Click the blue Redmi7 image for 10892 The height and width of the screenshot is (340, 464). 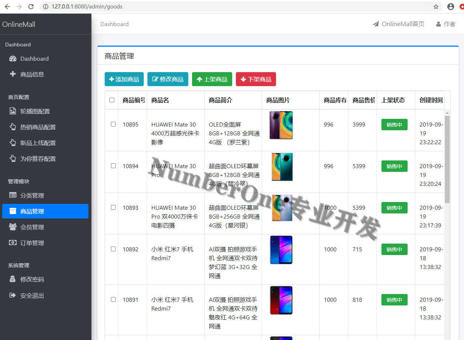point(281,250)
